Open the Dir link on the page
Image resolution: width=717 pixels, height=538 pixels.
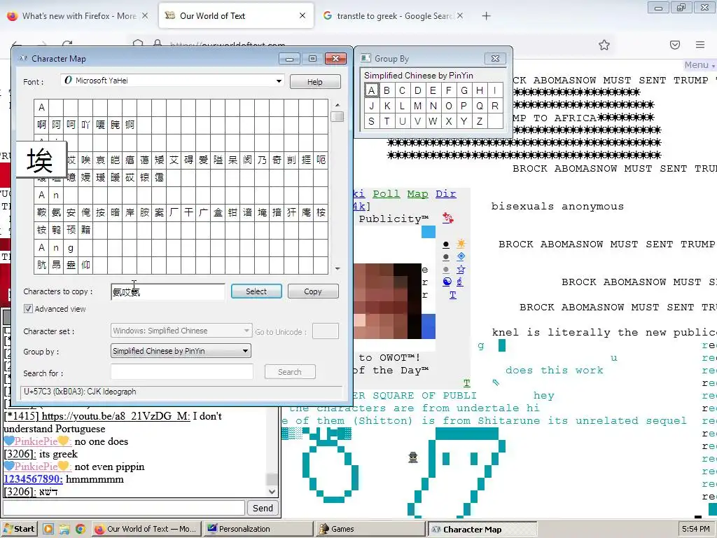(x=446, y=193)
